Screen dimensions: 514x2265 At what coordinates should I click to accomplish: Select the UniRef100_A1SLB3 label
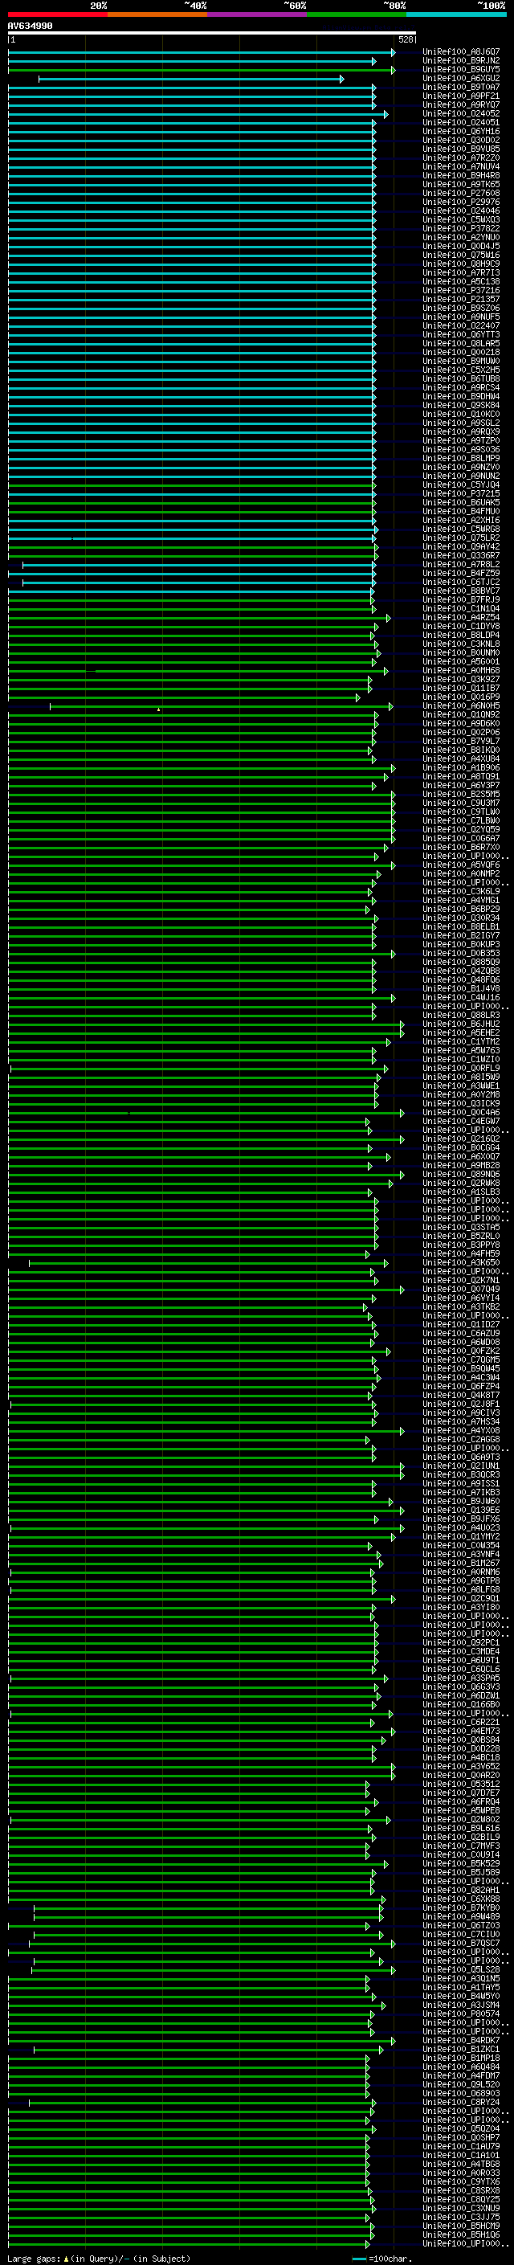461,1192
